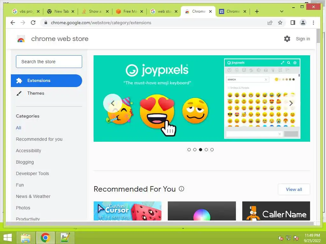Close the 'vbs prog' tab
The image size is (326, 244).
(x=38, y=12)
